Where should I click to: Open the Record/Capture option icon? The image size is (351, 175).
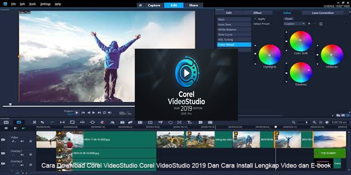pyautogui.click(x=102, y=122)
